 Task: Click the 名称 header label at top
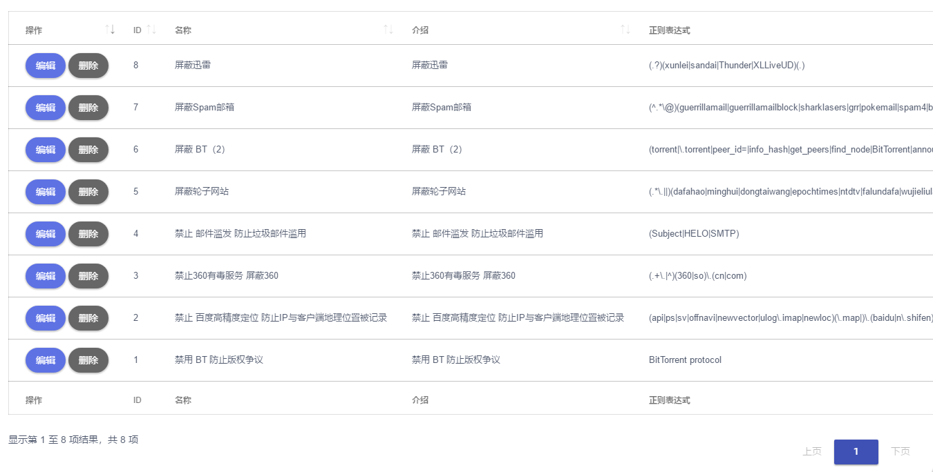tap(183, 30)
